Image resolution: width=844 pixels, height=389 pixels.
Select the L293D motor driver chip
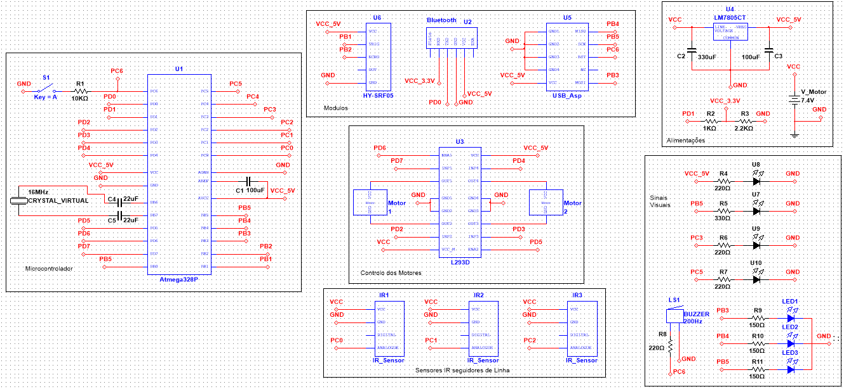[460, 202]
